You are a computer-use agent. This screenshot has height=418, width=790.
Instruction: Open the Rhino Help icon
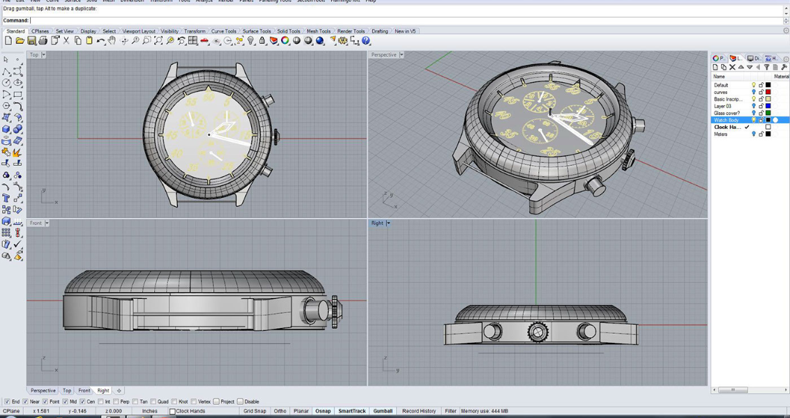(366, 40)
